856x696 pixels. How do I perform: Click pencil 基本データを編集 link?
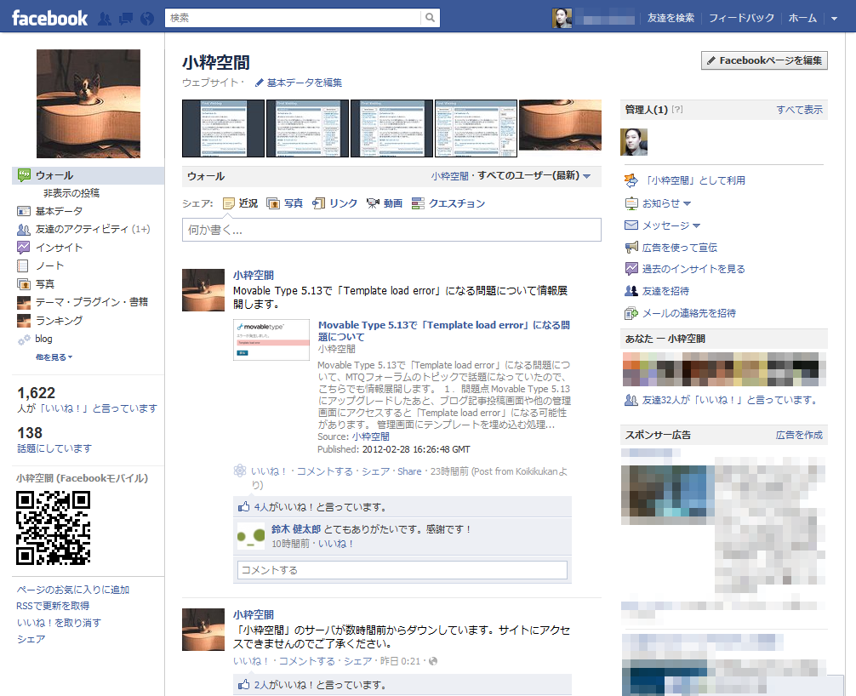[298, 83]
